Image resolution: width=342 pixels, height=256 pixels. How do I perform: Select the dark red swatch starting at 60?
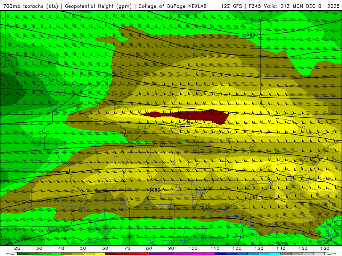111,253
